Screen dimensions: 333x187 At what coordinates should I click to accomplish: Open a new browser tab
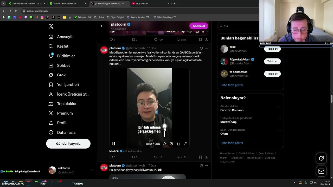174,4
